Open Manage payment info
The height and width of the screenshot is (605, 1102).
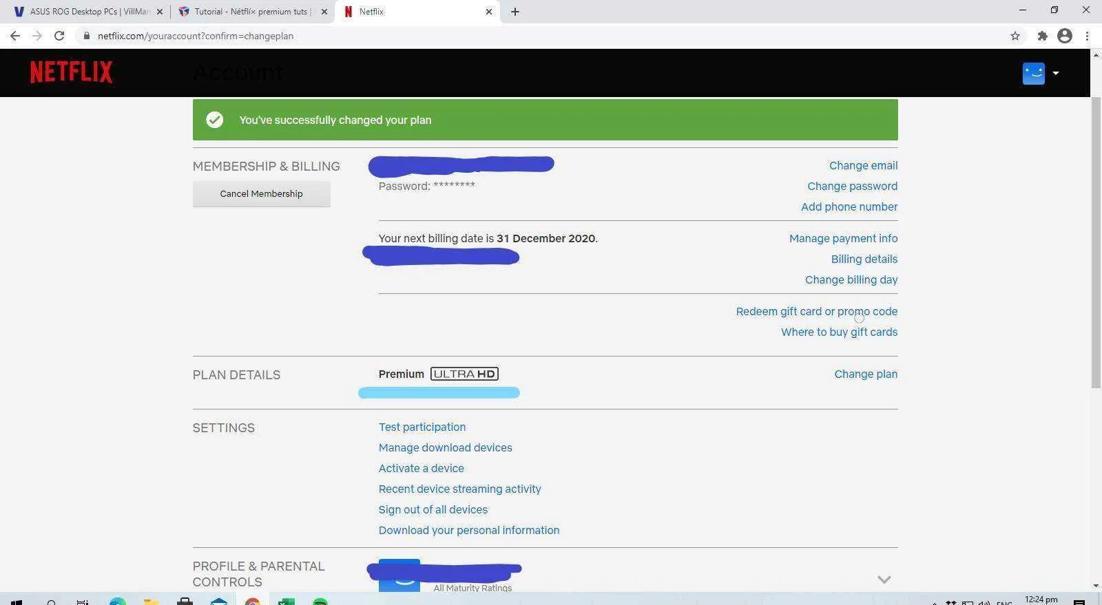click(843, 238)
